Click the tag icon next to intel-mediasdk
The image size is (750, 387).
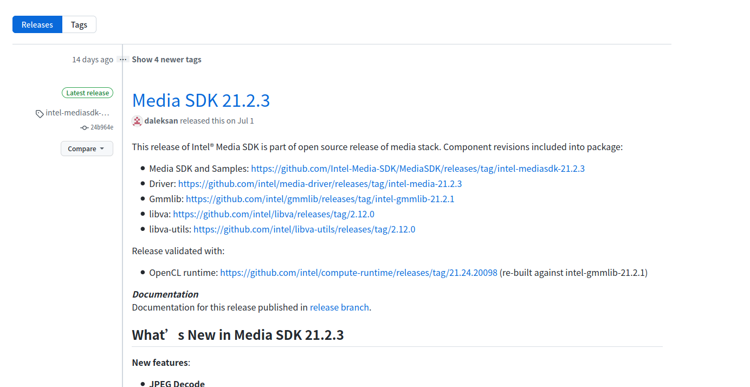pyautogui.click(x=40, y=114)
